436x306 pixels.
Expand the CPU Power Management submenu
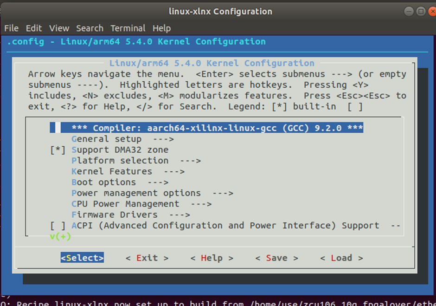pos(141,204)
